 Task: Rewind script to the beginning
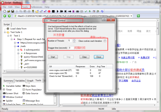65,11
